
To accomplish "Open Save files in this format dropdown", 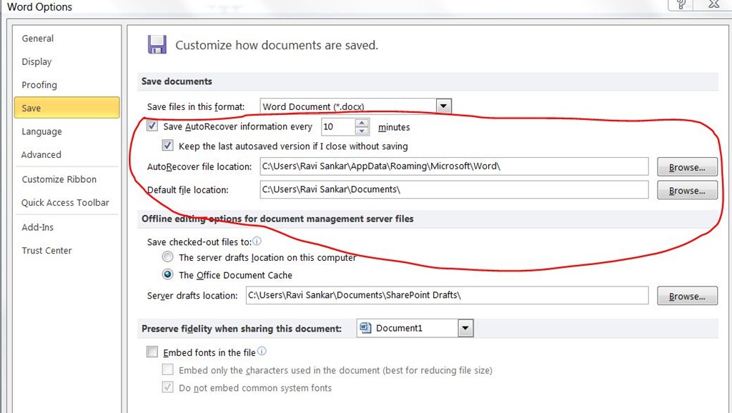I will (x=444, y=106).
